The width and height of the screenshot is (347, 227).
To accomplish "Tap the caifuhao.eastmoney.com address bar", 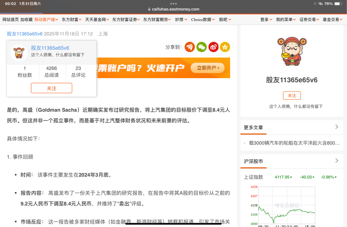I will click(x=173, y=9).
